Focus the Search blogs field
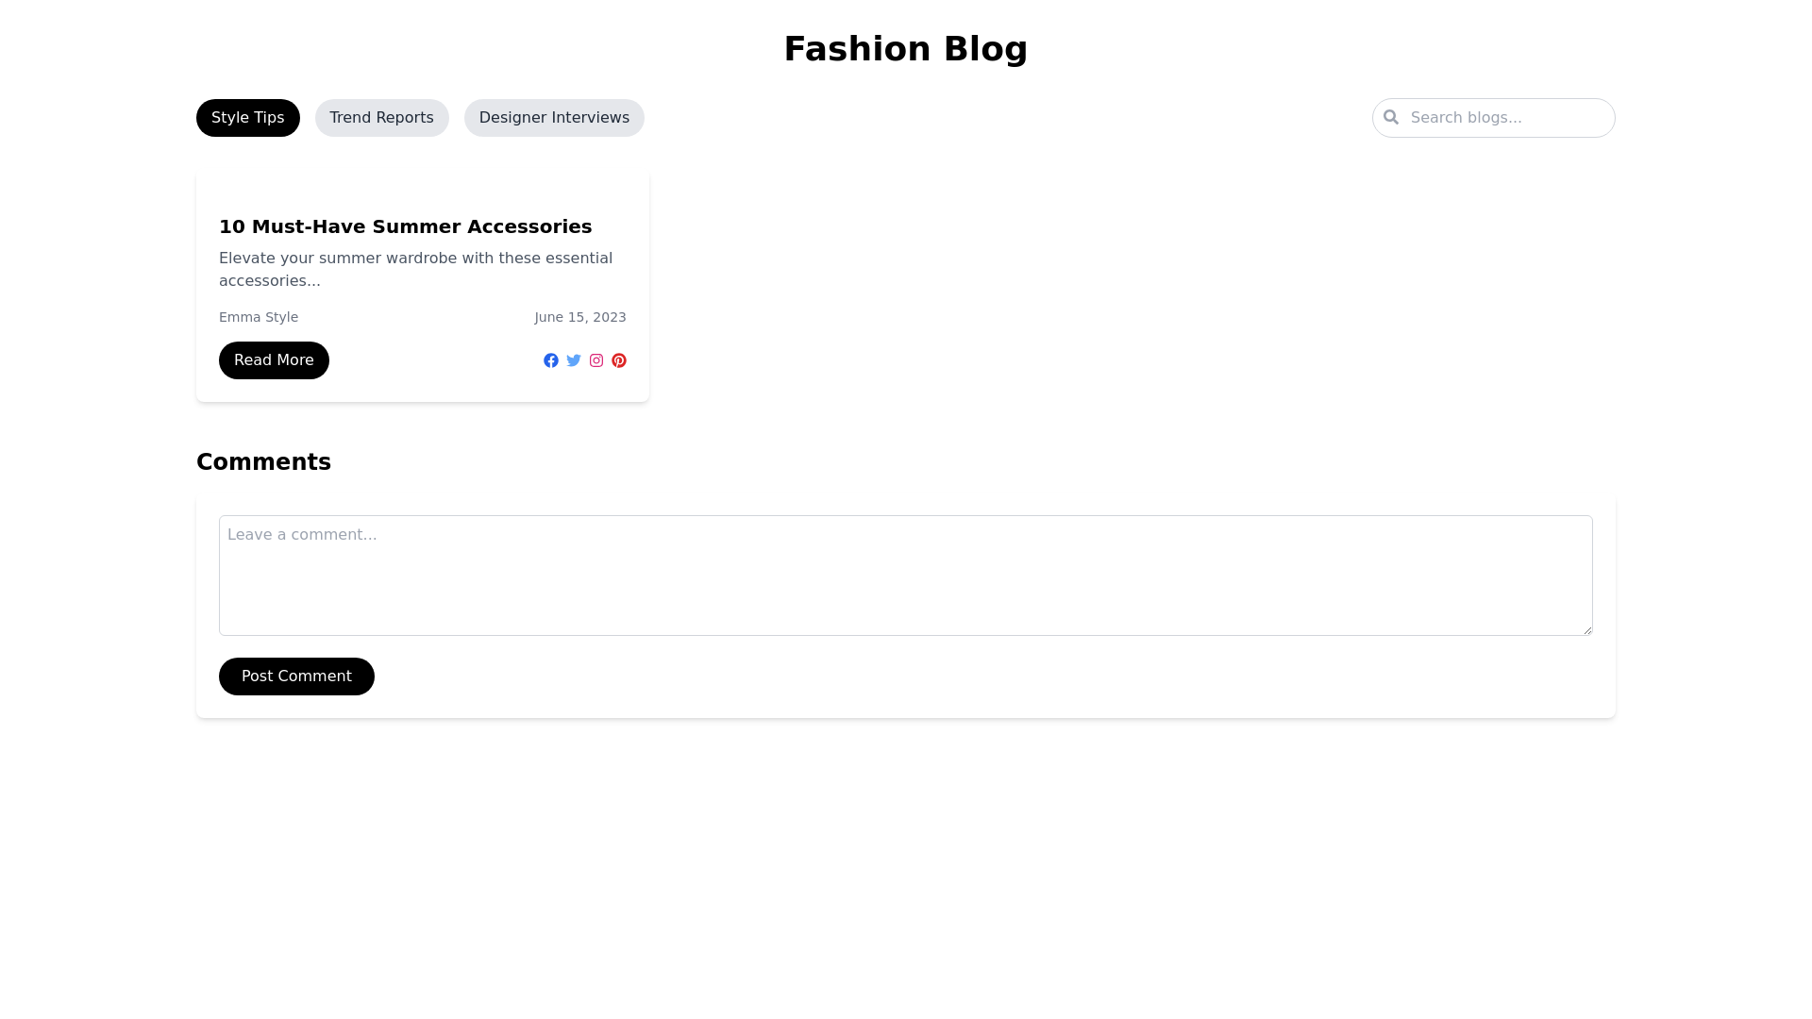Screen dimensions: 1812x1019 pos(1505,118)
